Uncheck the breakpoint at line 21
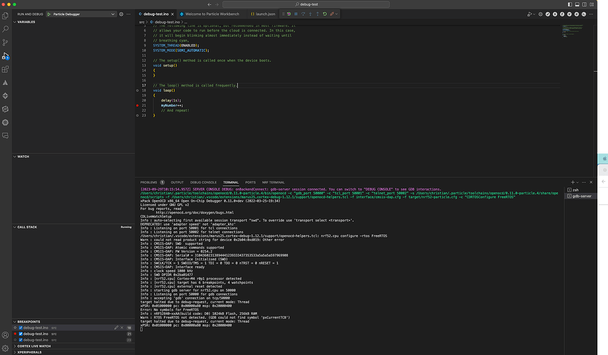The height and width of the screenshot is (355, 608). [21, 334]
